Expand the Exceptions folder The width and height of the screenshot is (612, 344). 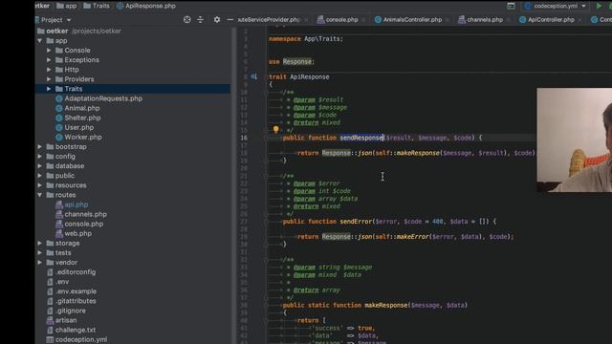pos(49,60)
